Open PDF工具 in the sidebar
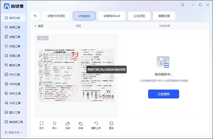This screenshot has height=139, width=213. [x=12, y=74]
